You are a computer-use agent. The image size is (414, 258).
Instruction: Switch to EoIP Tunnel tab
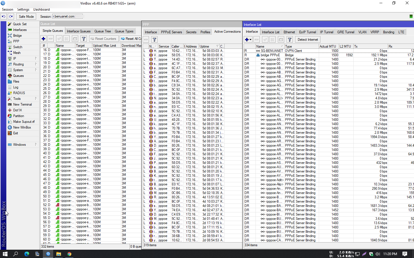307,32
